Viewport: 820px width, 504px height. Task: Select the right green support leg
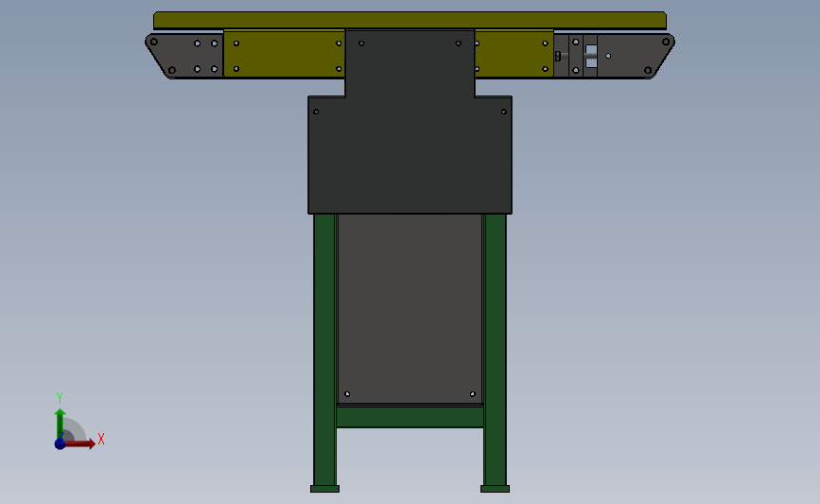[496, 349]
